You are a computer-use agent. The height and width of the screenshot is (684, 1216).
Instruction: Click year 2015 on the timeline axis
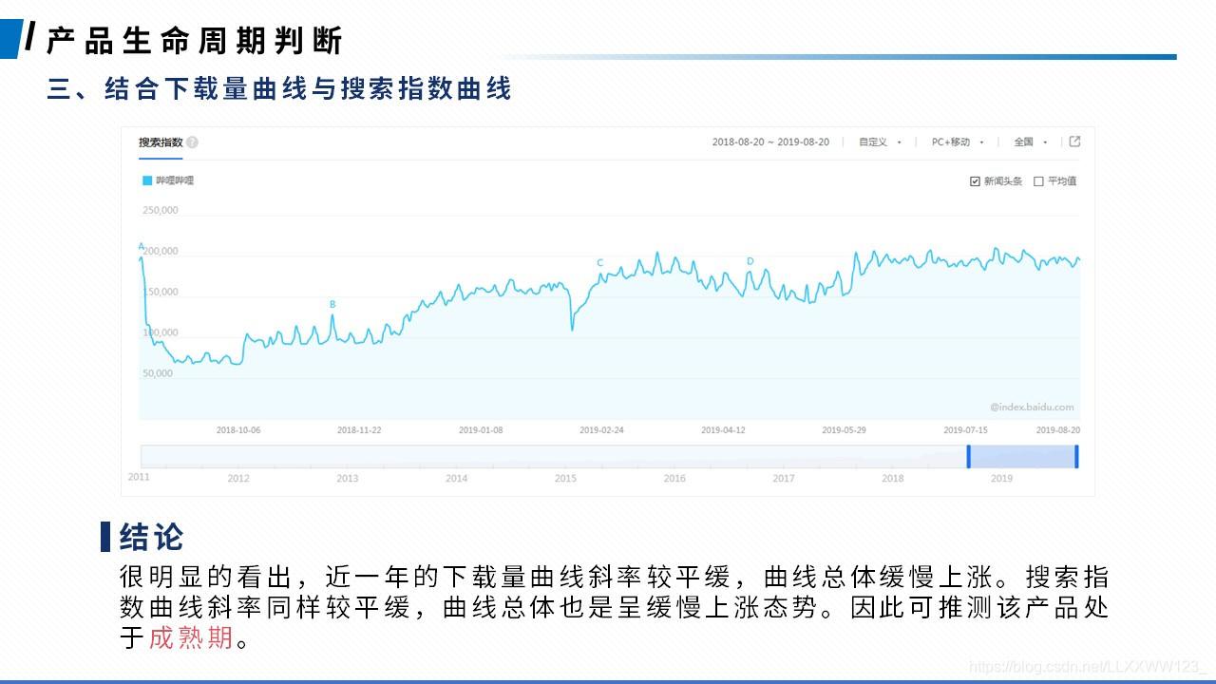click(565, 478)
